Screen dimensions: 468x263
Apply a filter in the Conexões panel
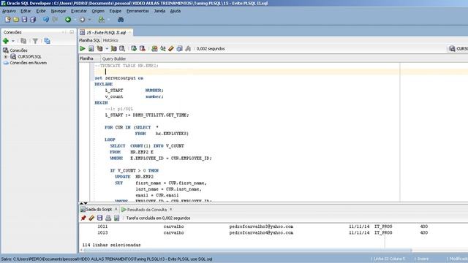[x=35, y=41]
